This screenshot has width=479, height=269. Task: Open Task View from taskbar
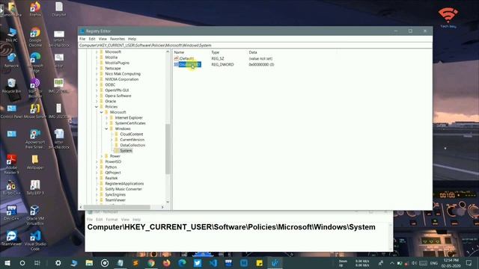(37, 263)
